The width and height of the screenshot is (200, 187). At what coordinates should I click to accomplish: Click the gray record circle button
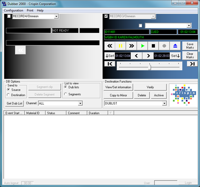(164, 46)
